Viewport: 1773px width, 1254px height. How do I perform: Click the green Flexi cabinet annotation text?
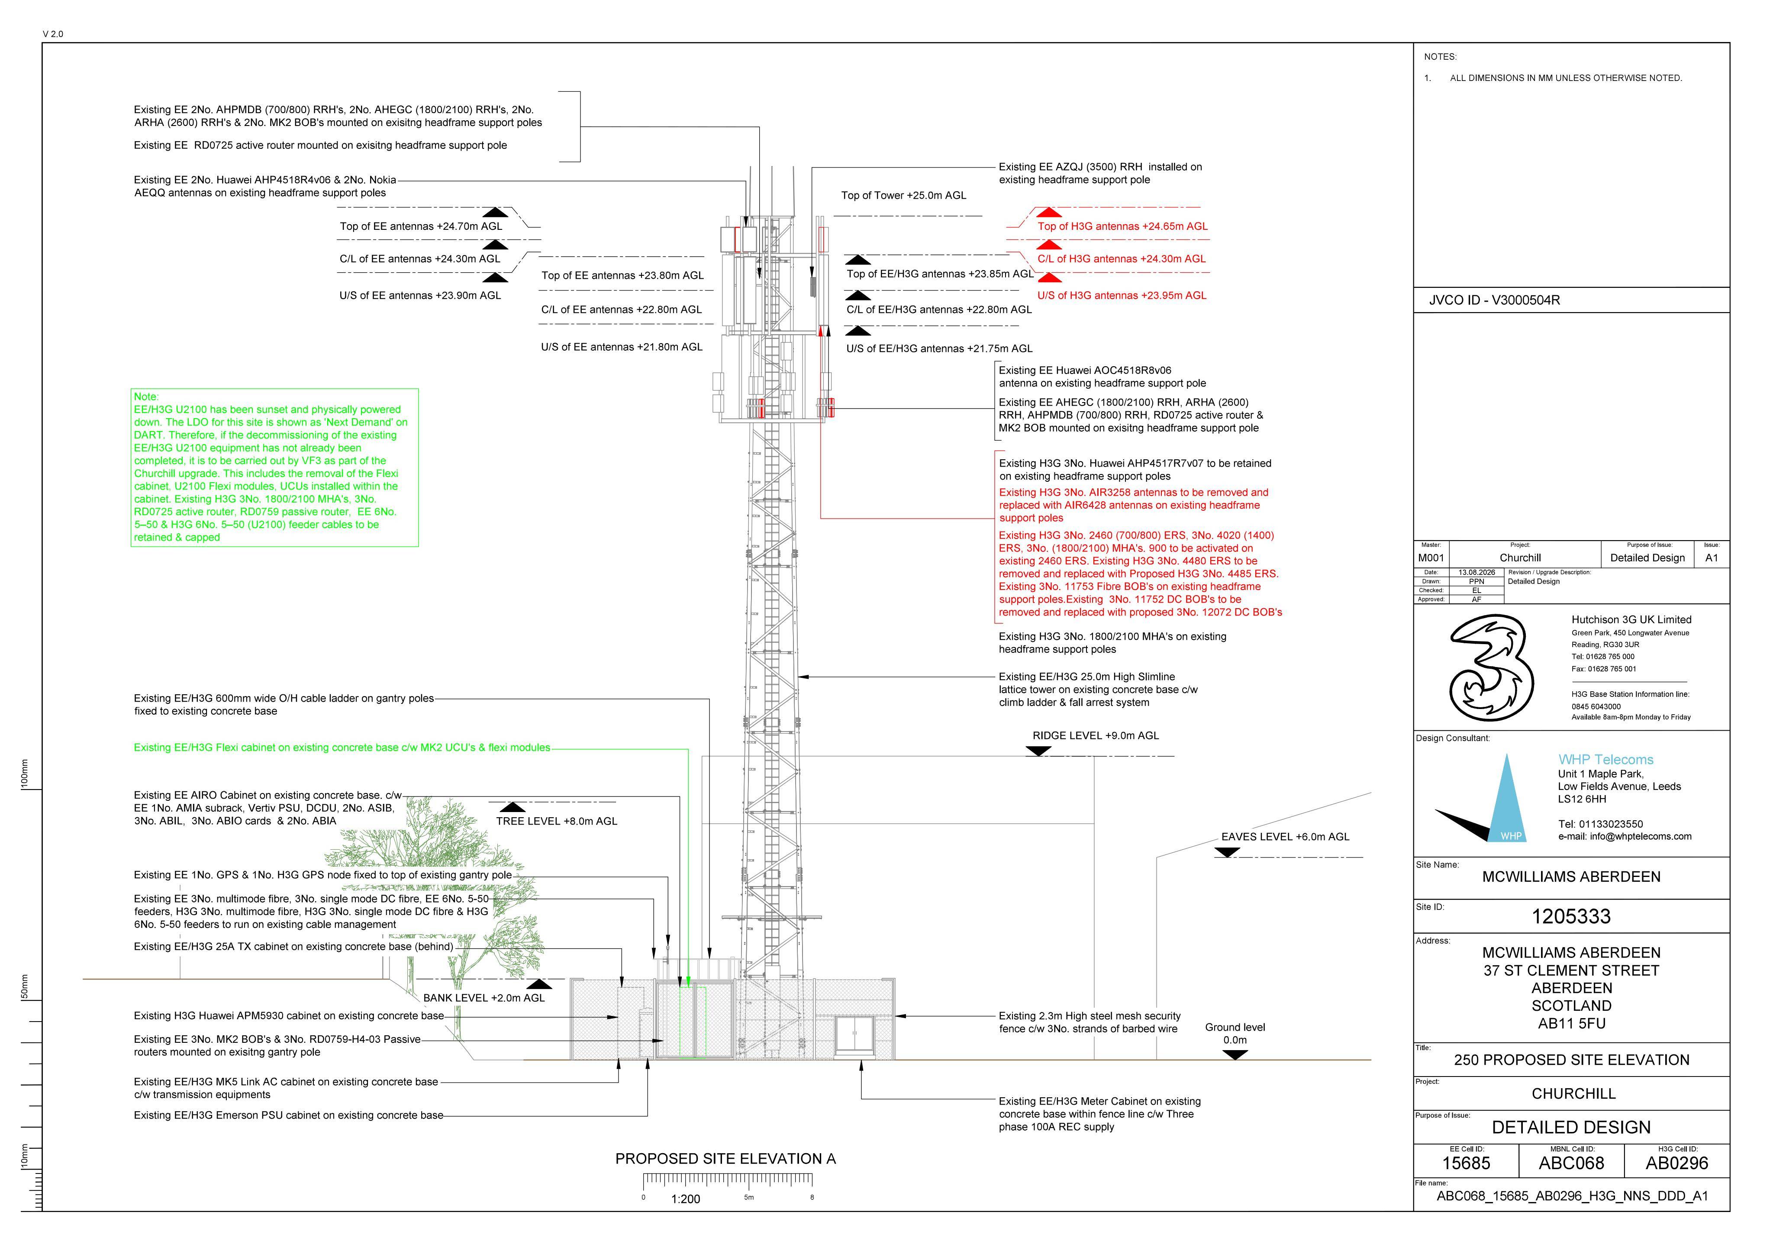(x=342, y=748)
